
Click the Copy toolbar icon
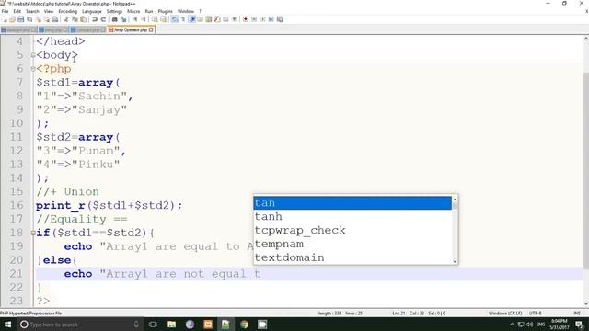click(75, 19)
